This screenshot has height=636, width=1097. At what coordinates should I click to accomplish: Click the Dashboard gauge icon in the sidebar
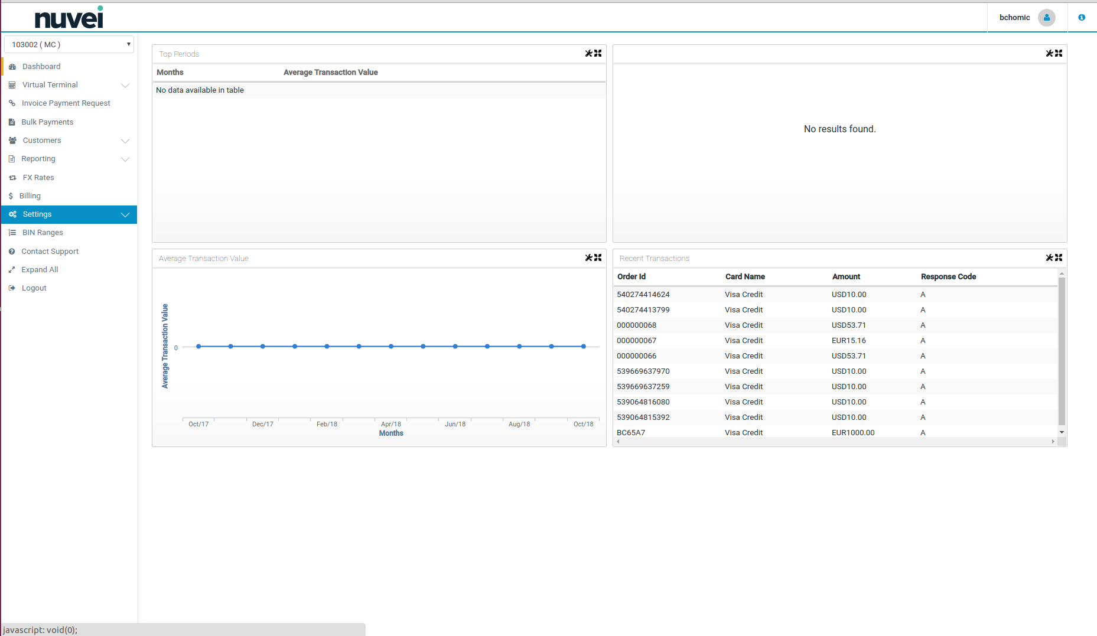coord(12,67)
